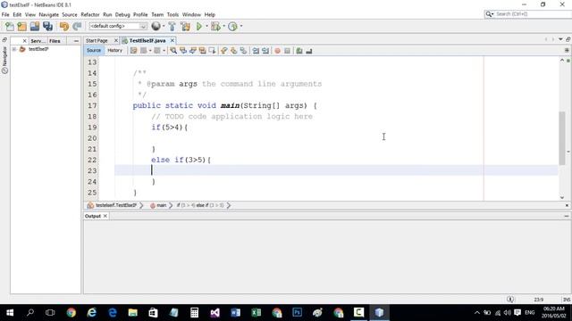Click the Undo toolbar icon
The height and width of the screenshot is (321, 572).
point(64,26)
